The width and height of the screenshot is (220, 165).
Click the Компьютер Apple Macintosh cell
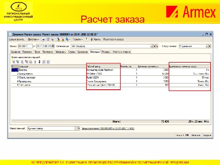pyautogui.click(x=103, y=70)
